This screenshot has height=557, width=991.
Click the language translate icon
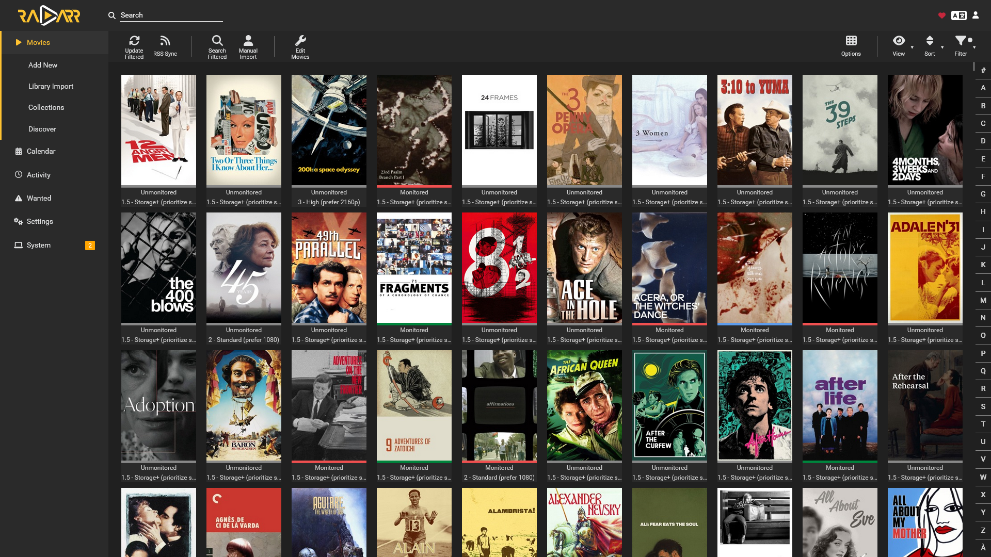pyautogui.click(x=959, y=15)
